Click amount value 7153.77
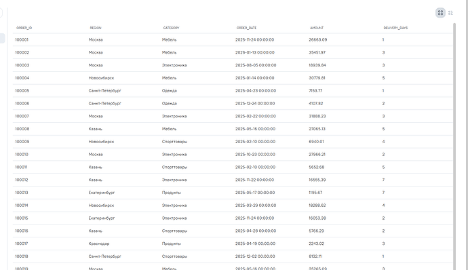Image resolution: width=468 pixels, height=270 pixels. point(315,91)
